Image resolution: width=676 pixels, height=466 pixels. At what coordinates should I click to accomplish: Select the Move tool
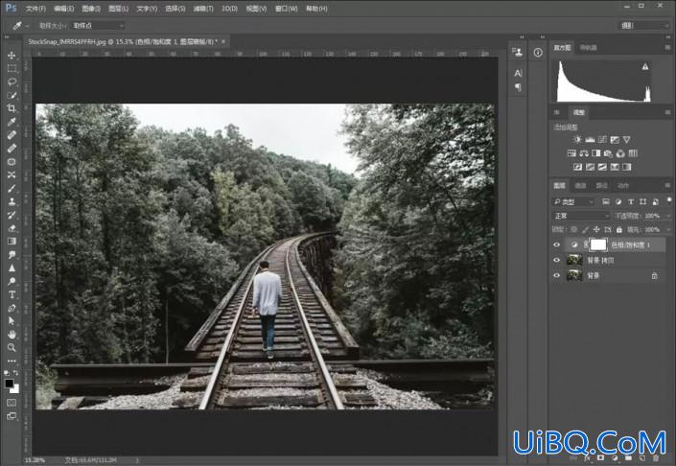(x=12, y=56)
